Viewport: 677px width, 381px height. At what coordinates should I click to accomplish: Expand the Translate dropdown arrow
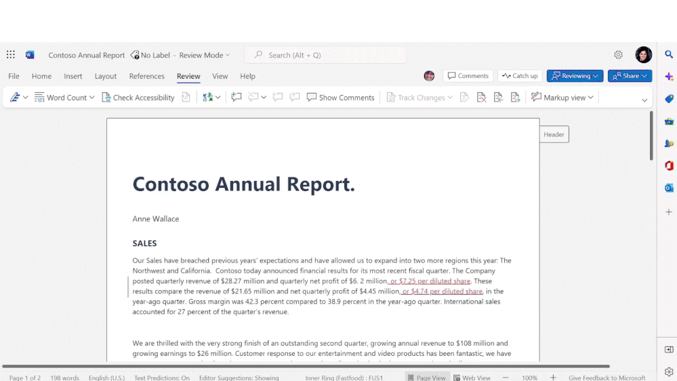(x=218, y=98)
